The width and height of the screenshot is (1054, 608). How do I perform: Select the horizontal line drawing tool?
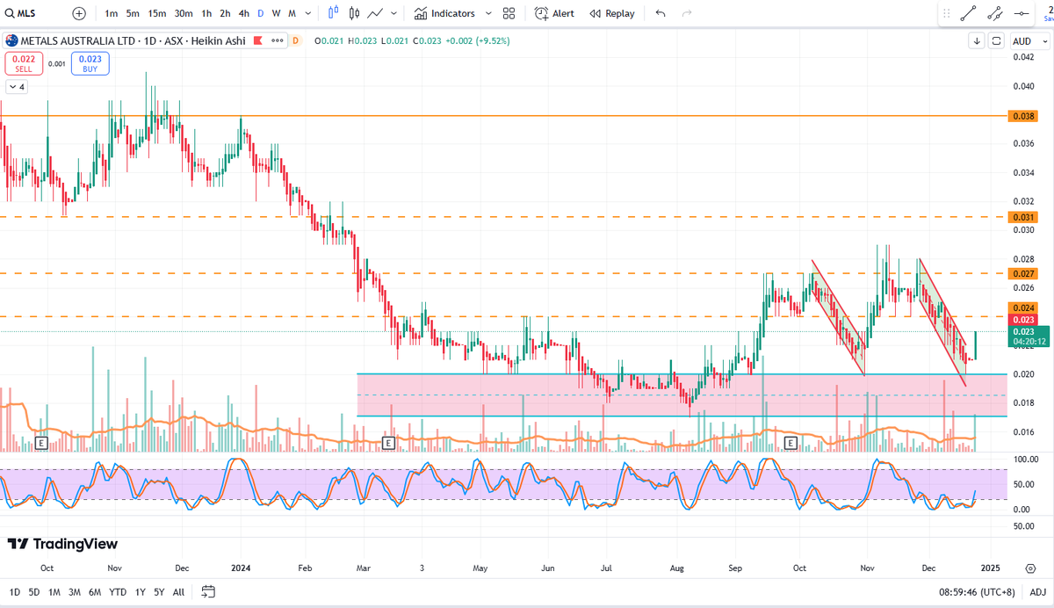point(1022,13)
